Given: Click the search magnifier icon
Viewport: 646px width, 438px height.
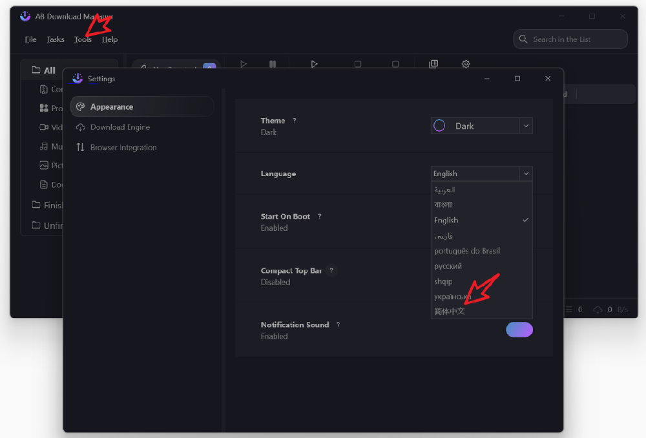Looking at the screenshot, I should coord(523,39).
